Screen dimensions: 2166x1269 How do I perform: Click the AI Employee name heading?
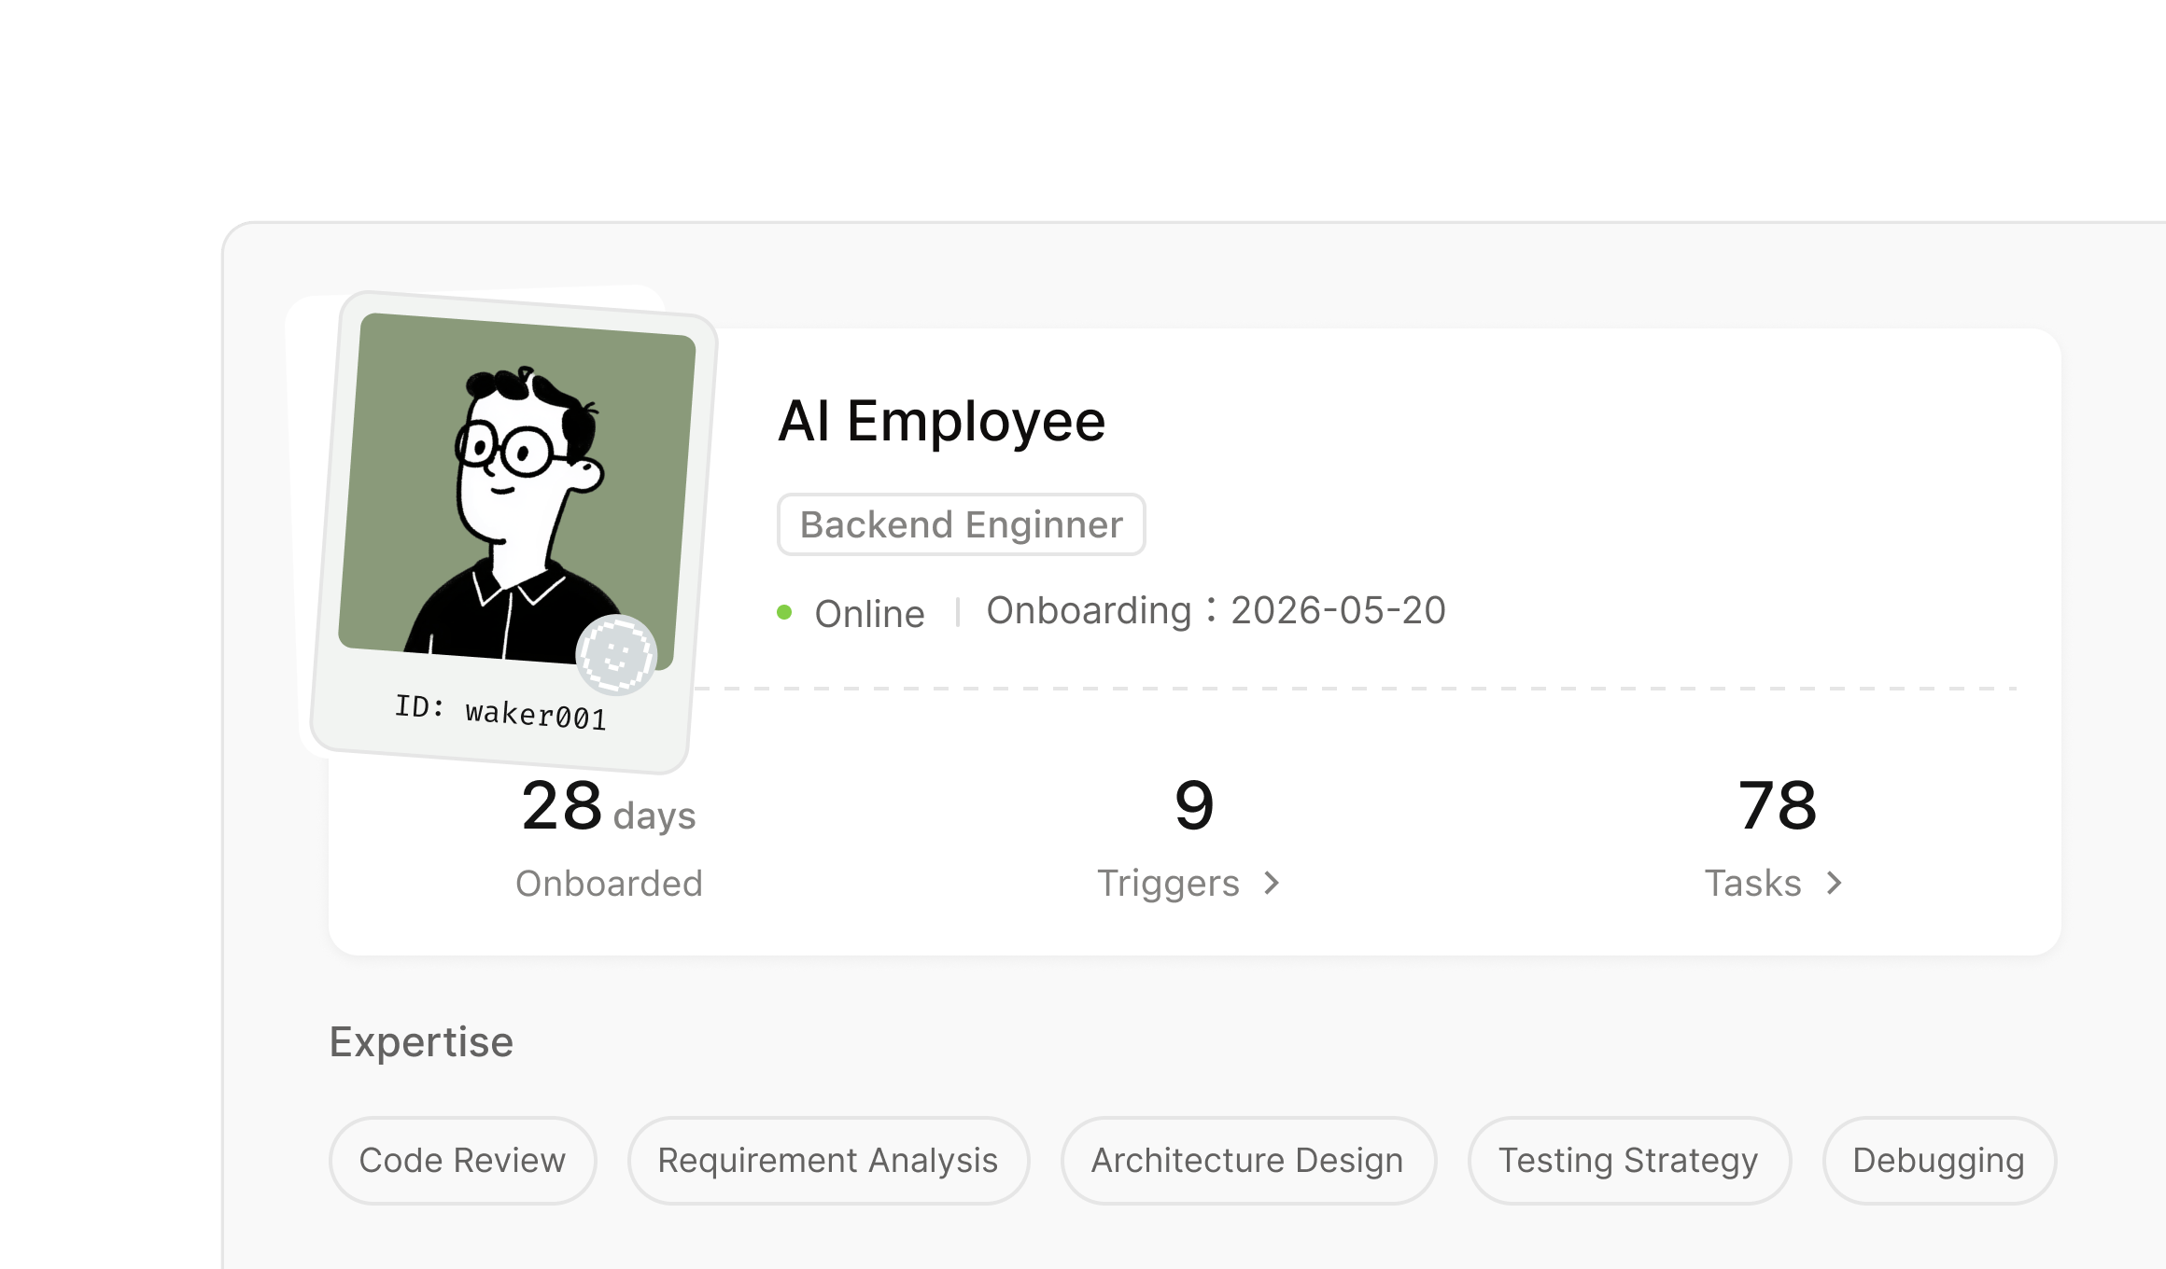coord(941,421)
